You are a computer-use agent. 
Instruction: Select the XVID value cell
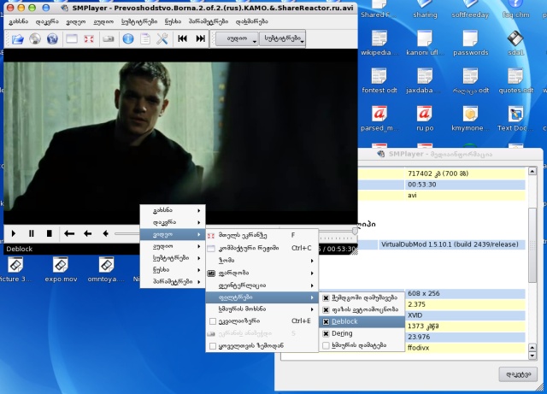pyautogui.click(x=465, y=315)
